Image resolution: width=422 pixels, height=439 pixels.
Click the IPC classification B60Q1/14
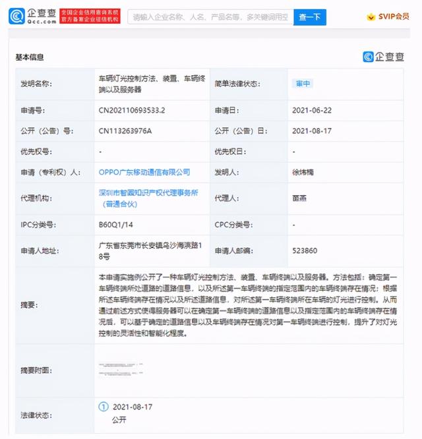click(115, 225)
